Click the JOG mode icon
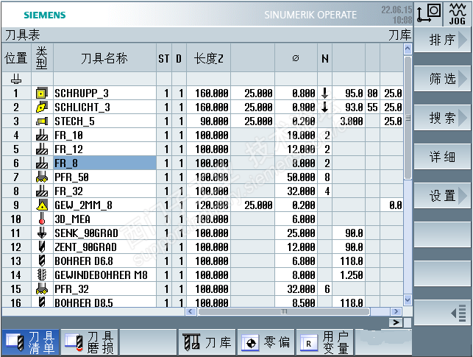The width and height of the screenshot is (473, 357). tap(458, 13)
